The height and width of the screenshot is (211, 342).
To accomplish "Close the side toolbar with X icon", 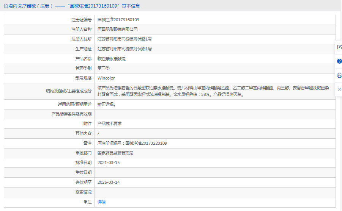I will coord(339,89).
